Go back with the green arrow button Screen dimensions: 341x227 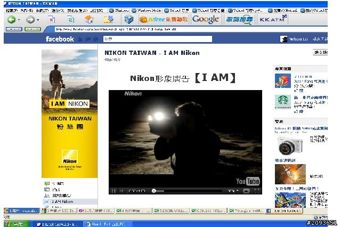[11, 20]
